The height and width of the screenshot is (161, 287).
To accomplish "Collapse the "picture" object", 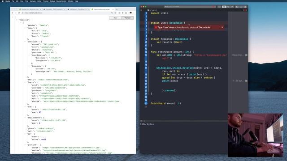I will click(x=25, y=145).
